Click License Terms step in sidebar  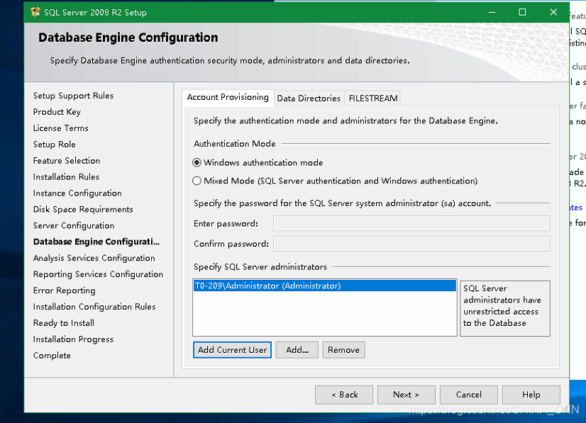click(x=60, y=128)
